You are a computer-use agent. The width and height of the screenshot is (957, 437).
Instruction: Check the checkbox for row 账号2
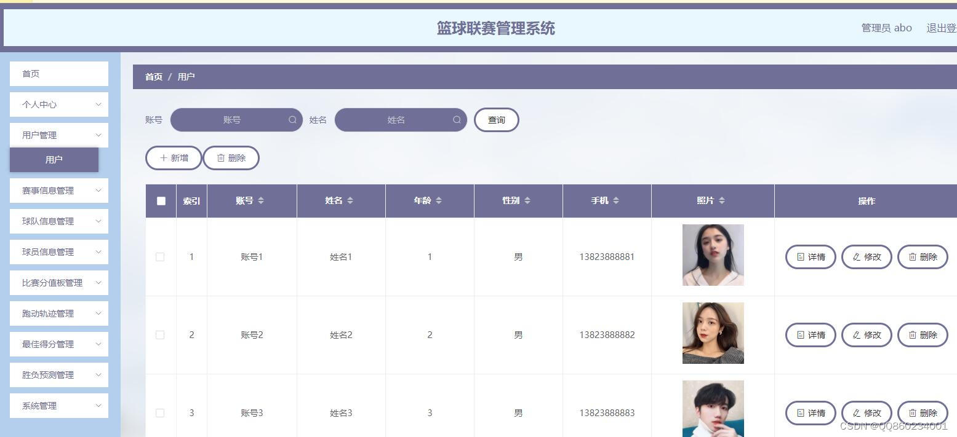tap(160, 335)
